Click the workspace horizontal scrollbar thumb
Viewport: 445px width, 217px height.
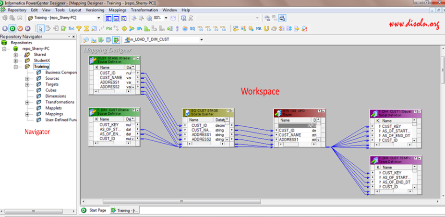(181, 202)
